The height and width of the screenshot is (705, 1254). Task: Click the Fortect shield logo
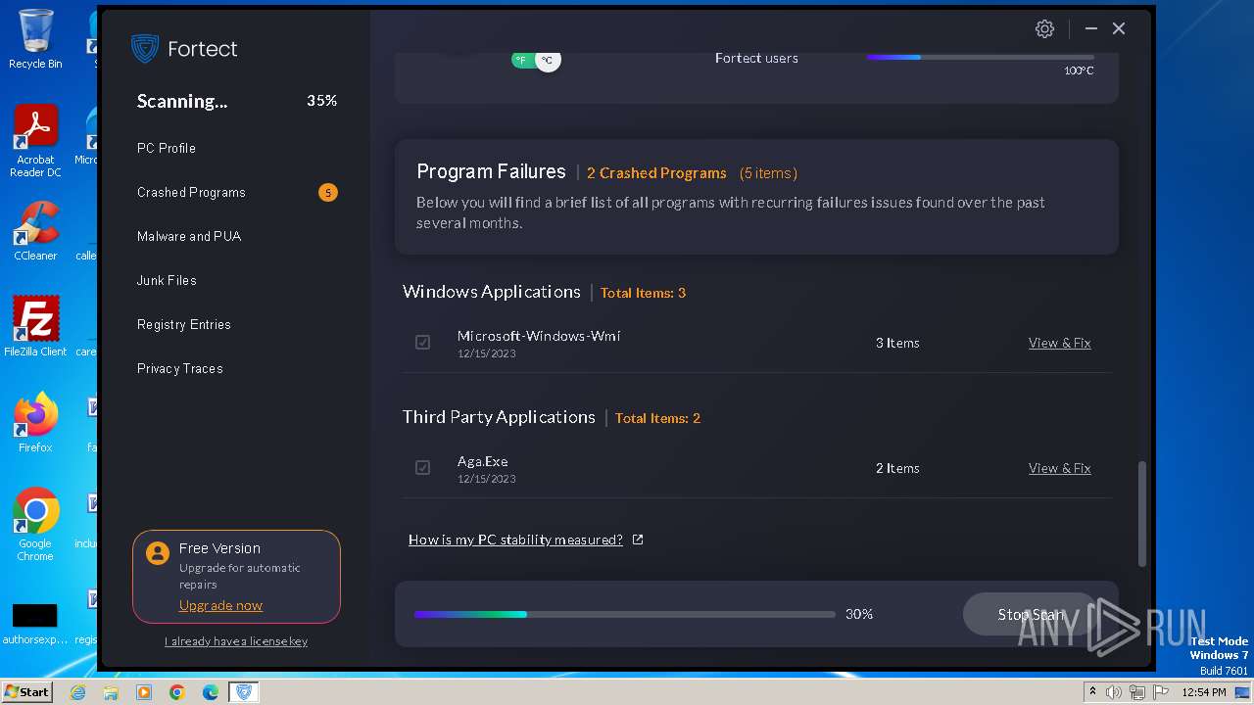[145, 49]
